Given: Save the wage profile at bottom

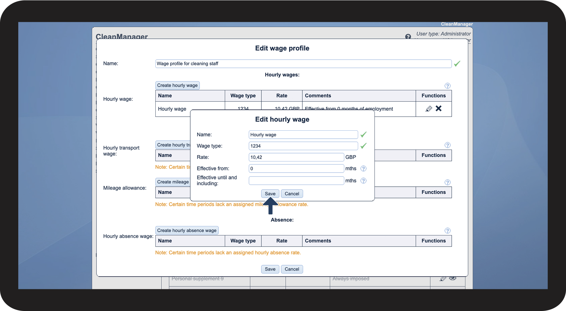Looking at the screenshot, I should pyautogui.click(x=270, y=269).
